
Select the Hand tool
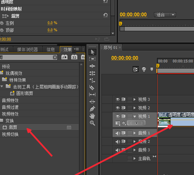pos(92,116)
